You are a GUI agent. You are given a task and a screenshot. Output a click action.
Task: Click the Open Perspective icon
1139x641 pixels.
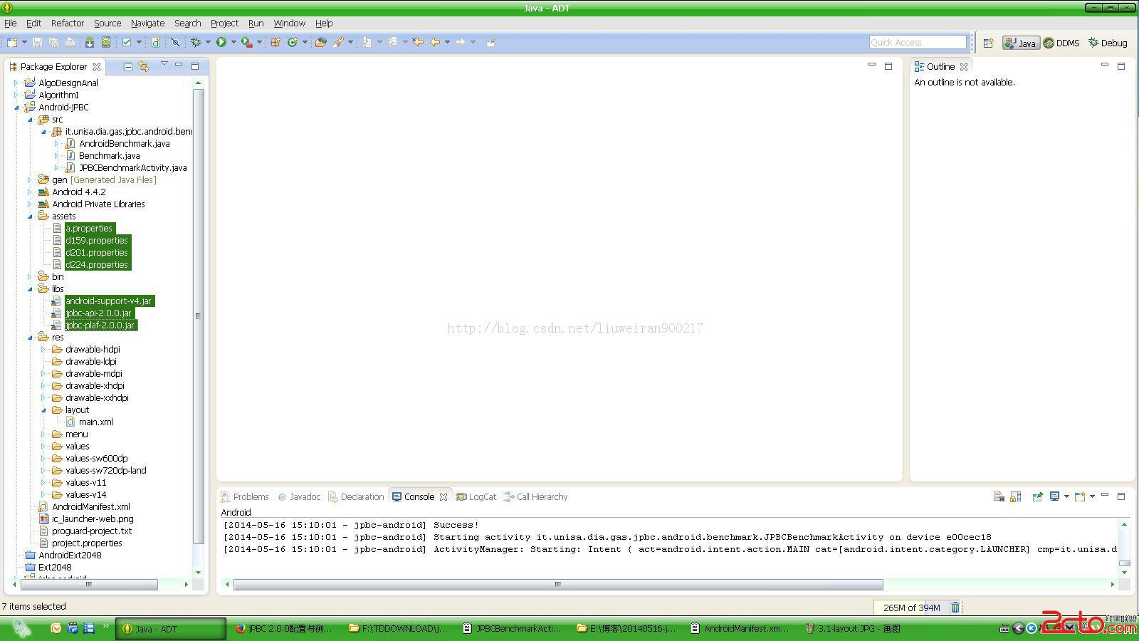click(x=988, y=43)
